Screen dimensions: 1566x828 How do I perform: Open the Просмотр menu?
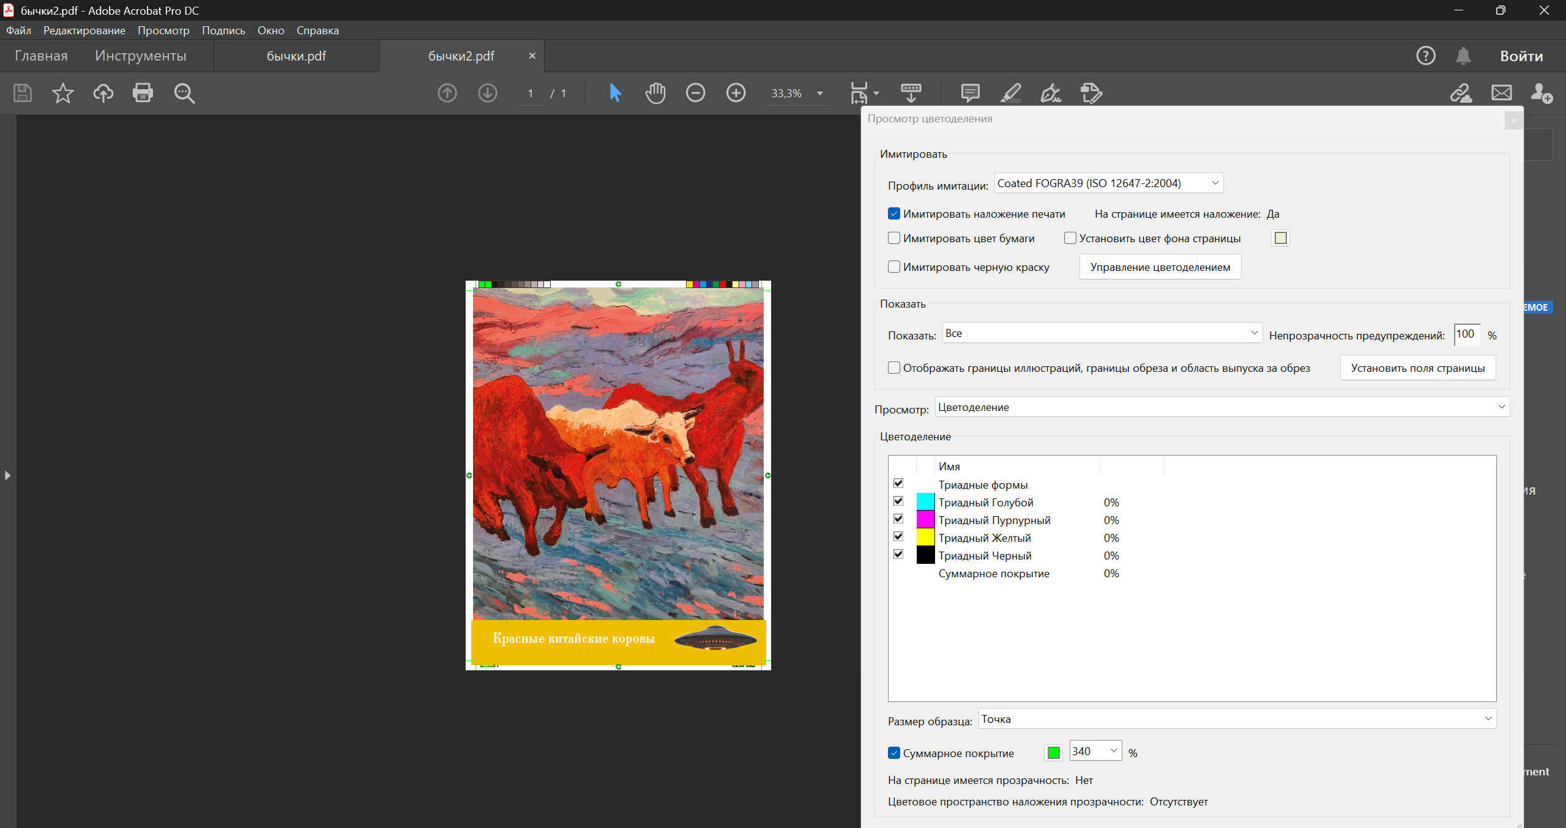tap(163, 31)
